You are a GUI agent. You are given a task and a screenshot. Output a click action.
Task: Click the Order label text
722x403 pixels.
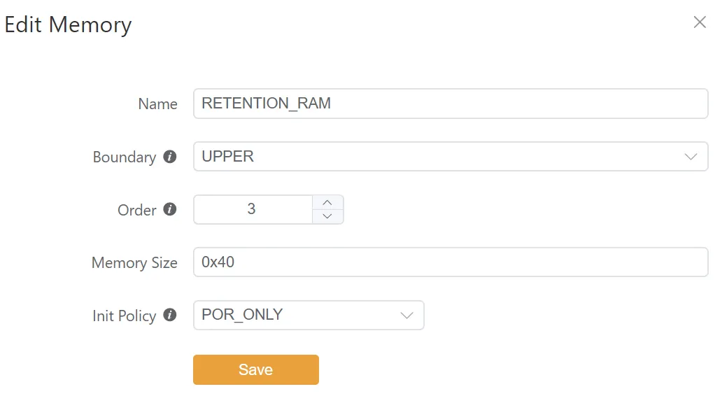pyautogui.click(x=137, y=210)
